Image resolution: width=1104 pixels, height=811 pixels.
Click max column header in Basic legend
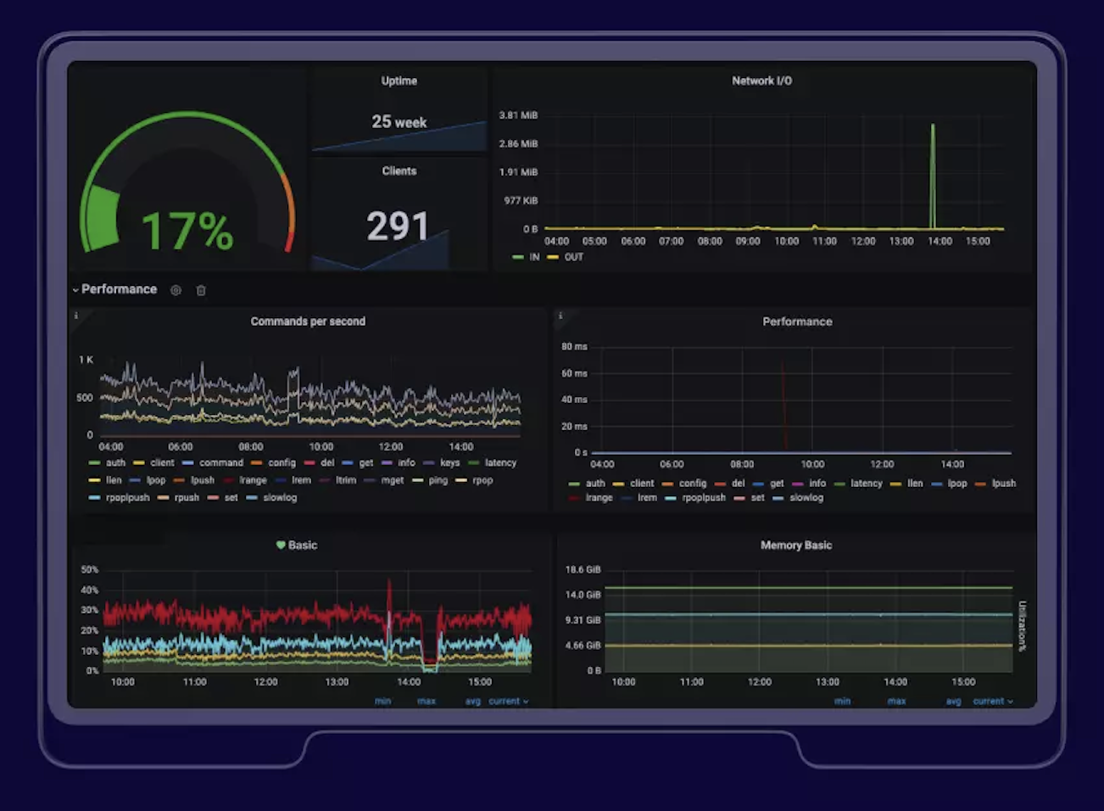point(426,702)
